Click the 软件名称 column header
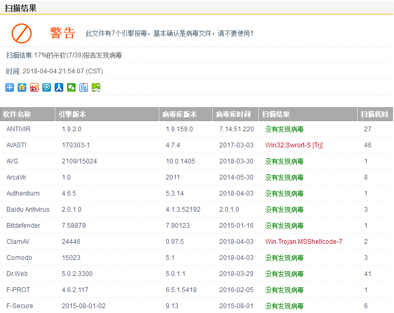Viewport: 394px width, 313px height. pyautogui.click(x=27, y=114)
